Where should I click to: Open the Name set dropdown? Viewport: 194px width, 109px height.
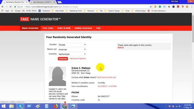(72, 49)
